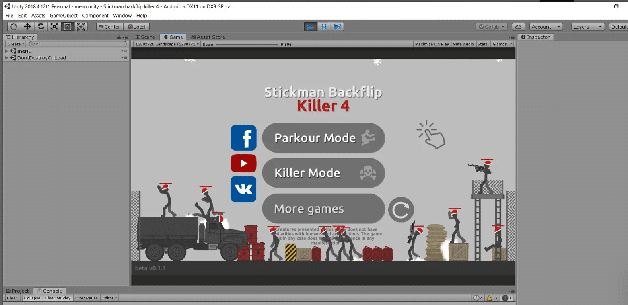Click the Hierarchy search field
Viewport: 628px width, 305px height.
tap(76, 43)
